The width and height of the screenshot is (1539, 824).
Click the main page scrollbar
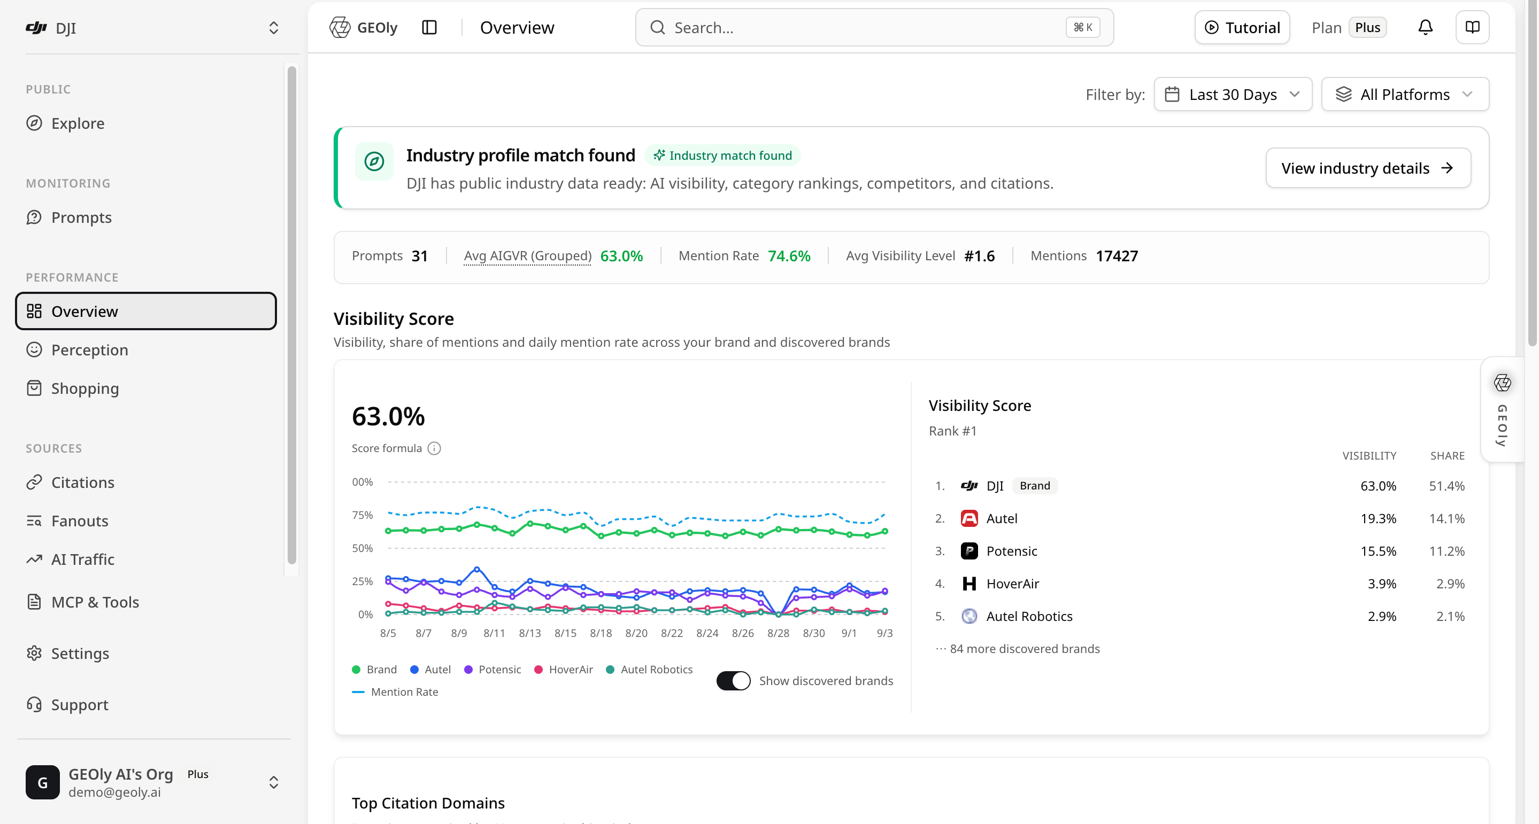tap(1532, 173)
